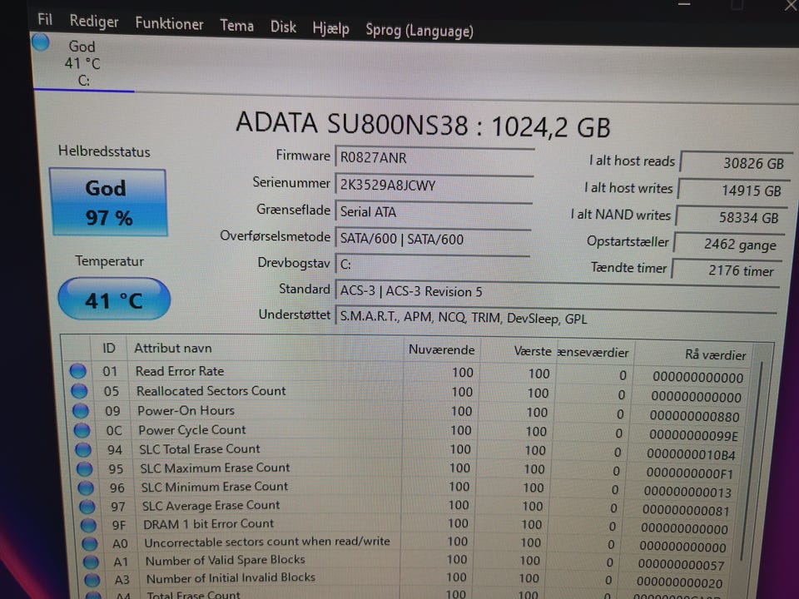The width and height of the screenshot is (799, 599).
Task: Click status orb for SLC Maximum Erase Count
Action: [85, 468]
